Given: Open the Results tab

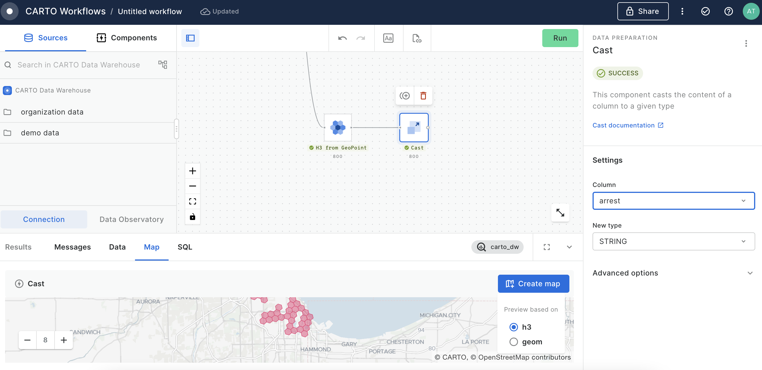Looking at the screenshot, I should tap(18, 247).
